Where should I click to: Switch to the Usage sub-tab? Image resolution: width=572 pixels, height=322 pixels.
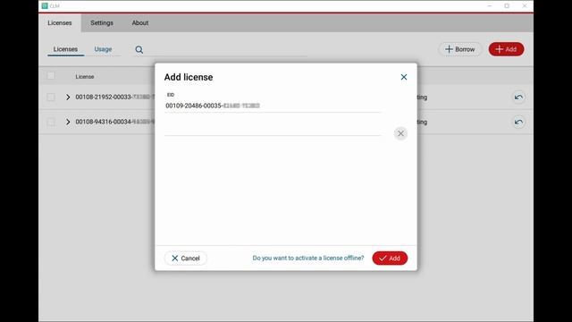pos(103,49)
